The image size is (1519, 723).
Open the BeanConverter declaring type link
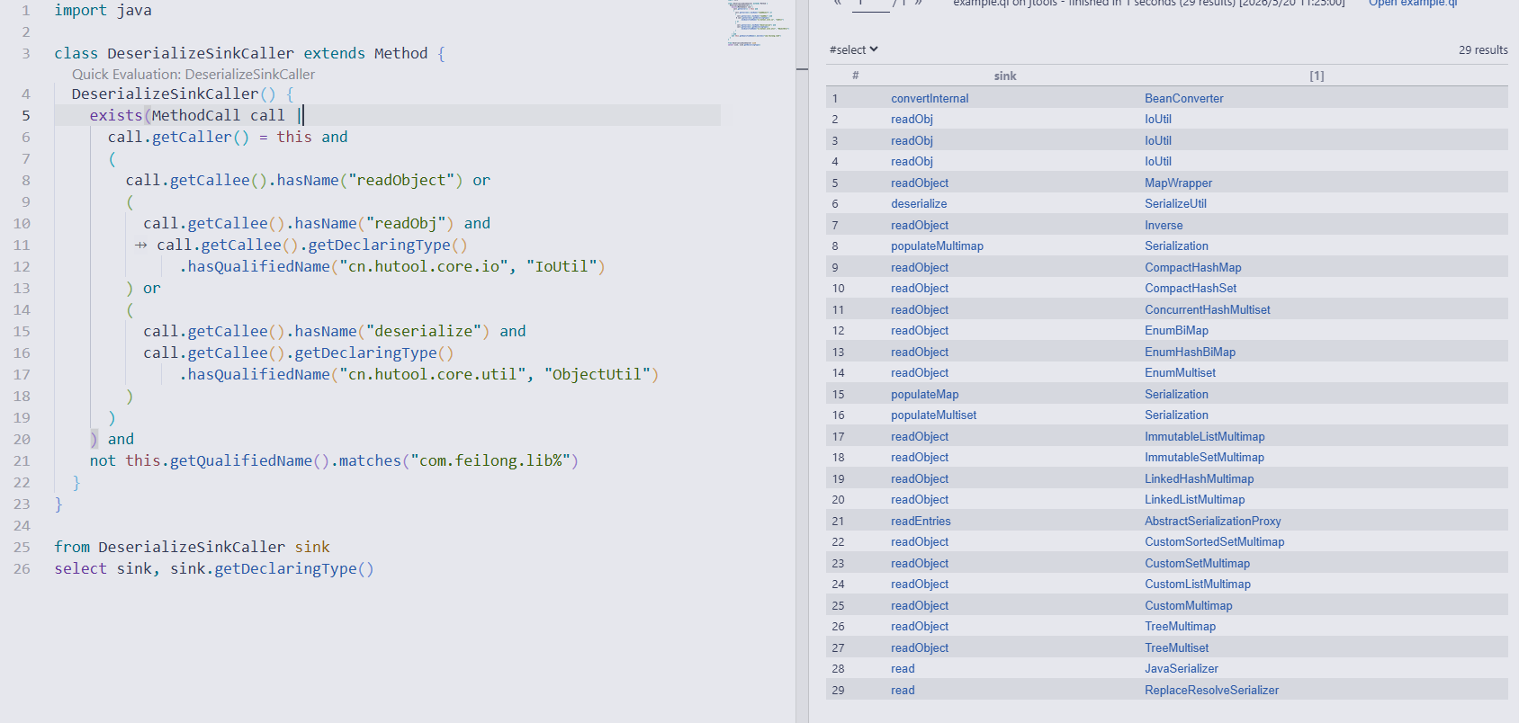pos(1183,99)
